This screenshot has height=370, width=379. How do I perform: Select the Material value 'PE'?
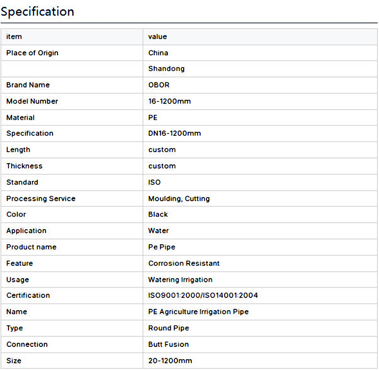point(153,118)
